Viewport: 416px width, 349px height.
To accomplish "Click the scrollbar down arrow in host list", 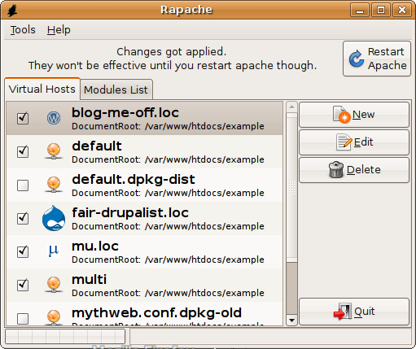I will click(291, 321).
